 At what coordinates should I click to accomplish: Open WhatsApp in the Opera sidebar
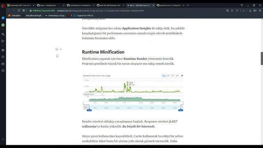click(3, 25)
